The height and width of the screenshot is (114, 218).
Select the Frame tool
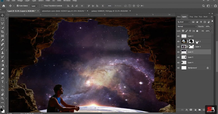click(2, 36)
